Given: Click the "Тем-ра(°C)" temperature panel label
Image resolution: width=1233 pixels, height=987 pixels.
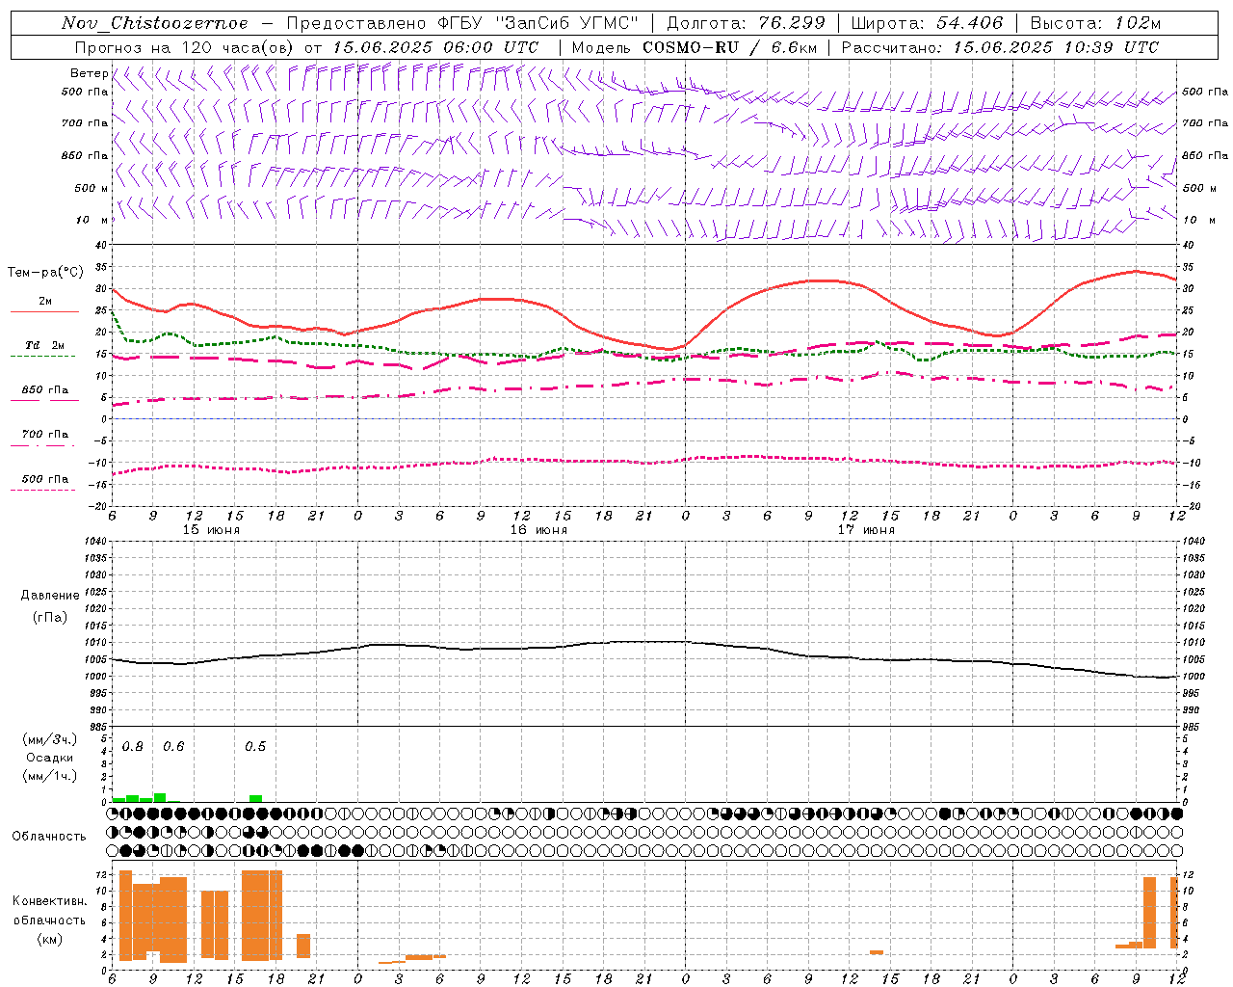Looking at the screenshot, I should 45,273.
